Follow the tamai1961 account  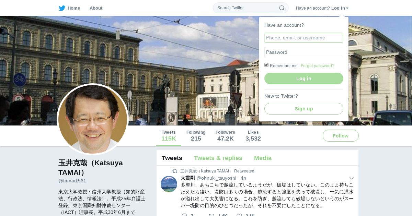[x=341, y=136]
